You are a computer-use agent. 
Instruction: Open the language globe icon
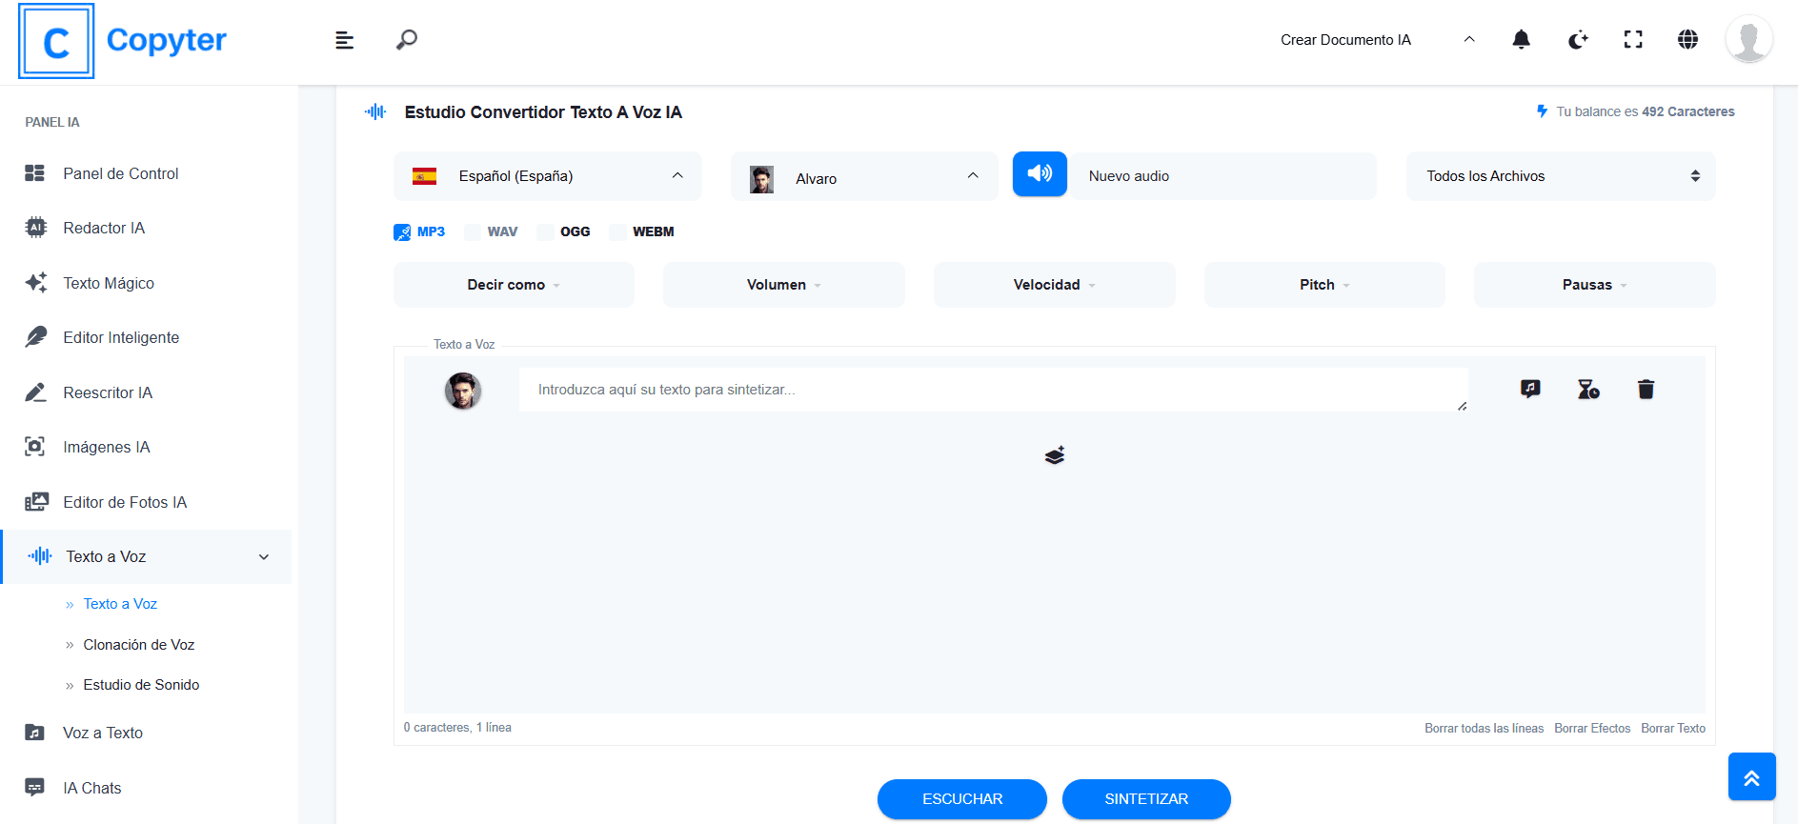click(1687, 39)
